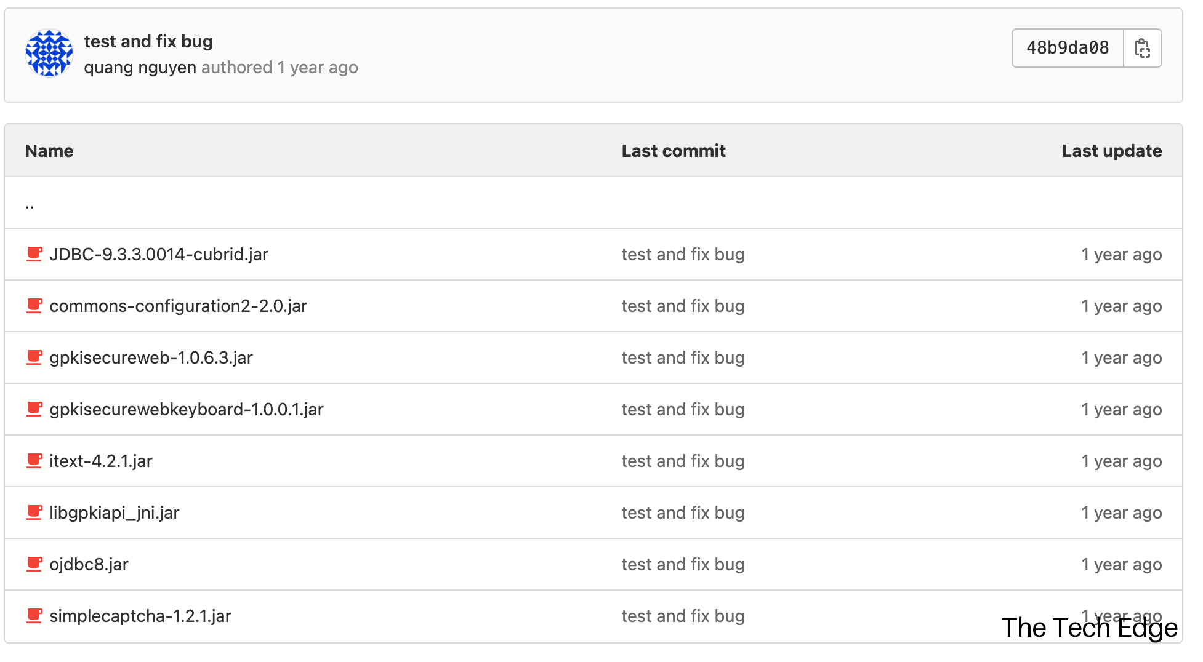1203x662 pixels.
Task: Open last commit message for libgpkiapi_jni.jar
Action: pyautogui.click(x=683, y=512)
